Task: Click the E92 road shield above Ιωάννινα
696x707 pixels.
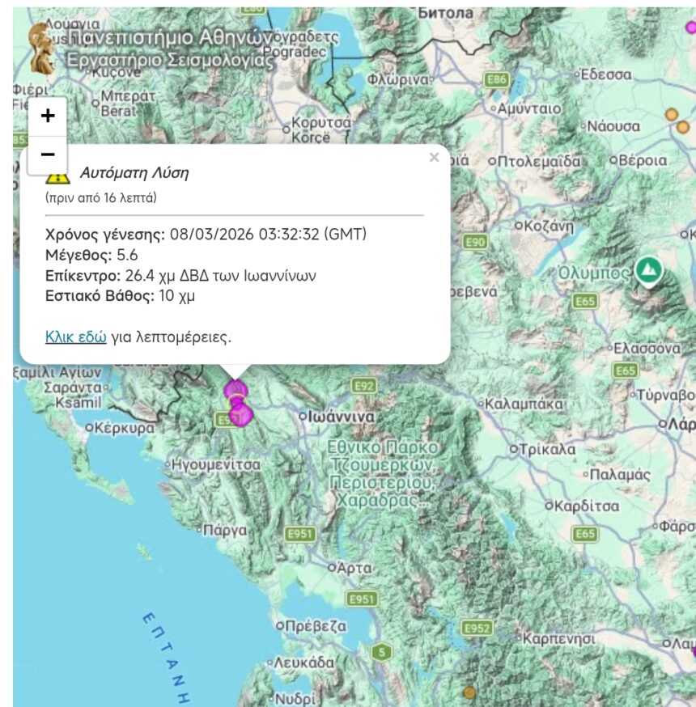Action: pyautogui.click(x=365, y=385)
